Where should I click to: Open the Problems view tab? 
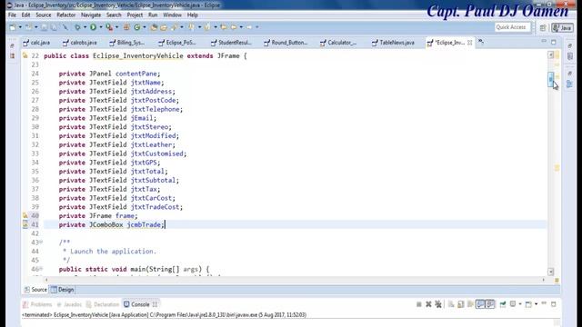(x=37, y=304)
